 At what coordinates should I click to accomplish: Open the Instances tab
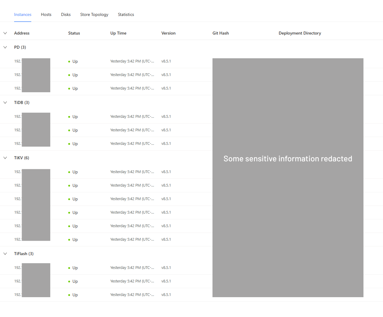[23, 14]
